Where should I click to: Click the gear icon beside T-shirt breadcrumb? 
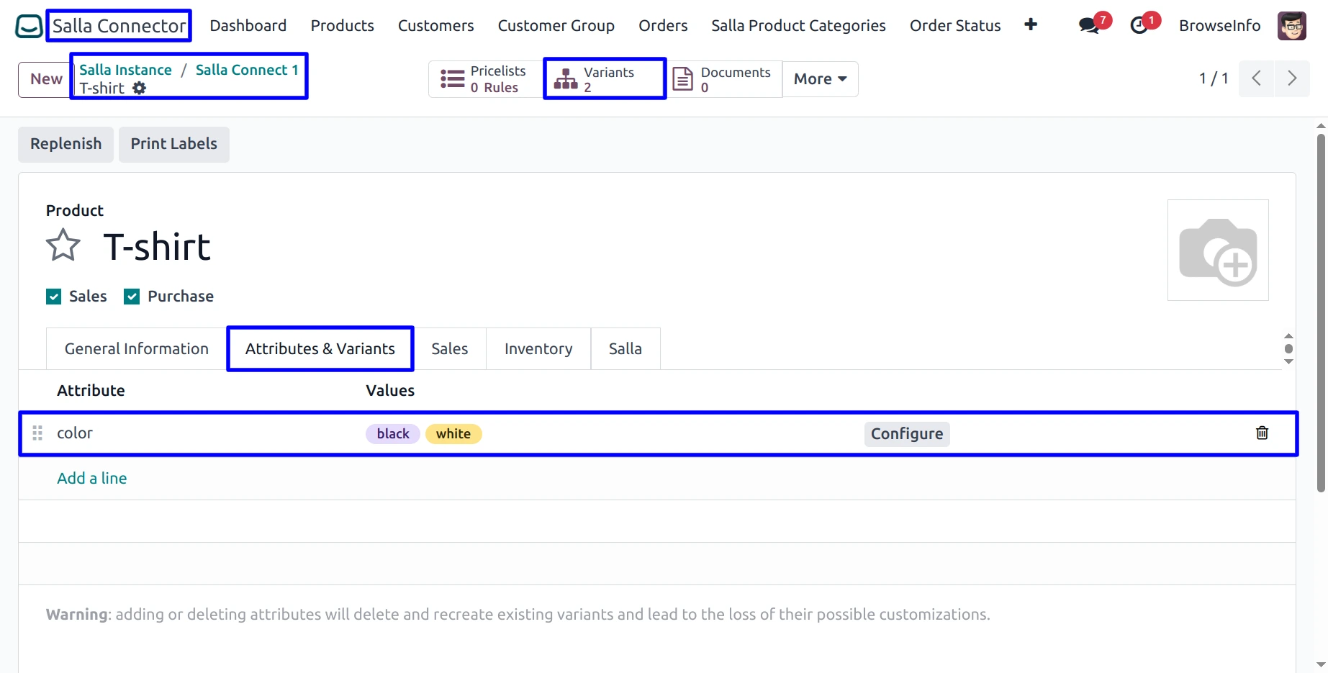click(140, 88)
